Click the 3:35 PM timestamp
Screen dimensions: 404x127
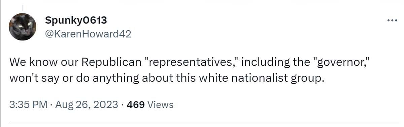coord(28,105)
